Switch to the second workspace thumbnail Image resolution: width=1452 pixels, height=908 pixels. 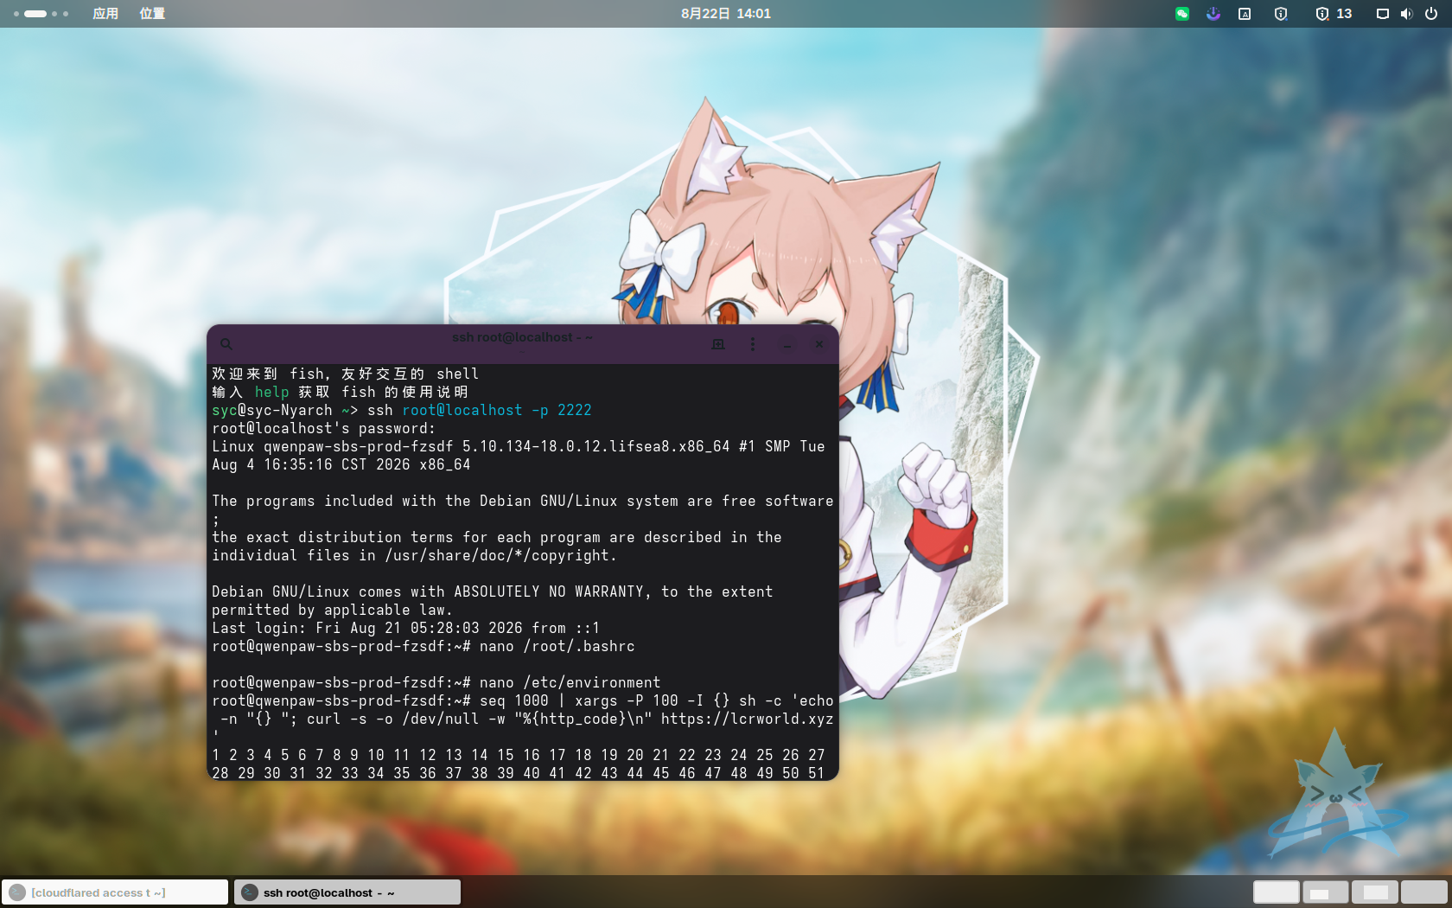pyautogui.click(x=1326, y=892)
